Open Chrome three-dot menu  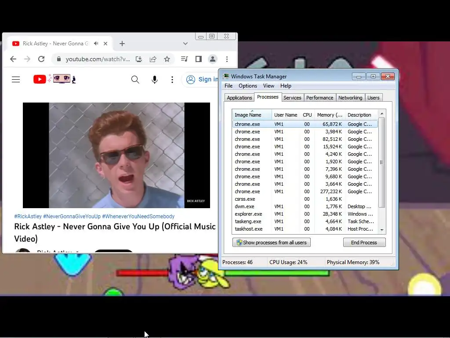tap(227, 59)
